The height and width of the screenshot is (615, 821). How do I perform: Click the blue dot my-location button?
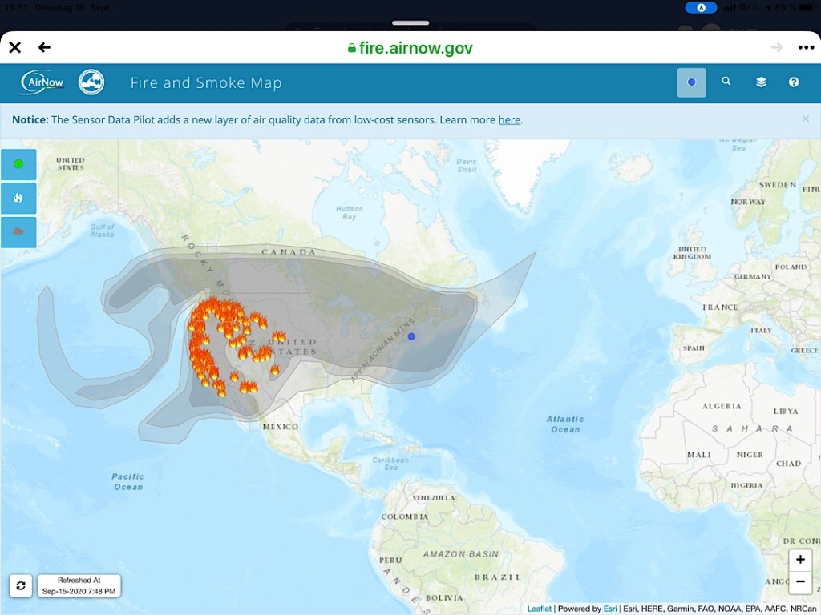691,82
